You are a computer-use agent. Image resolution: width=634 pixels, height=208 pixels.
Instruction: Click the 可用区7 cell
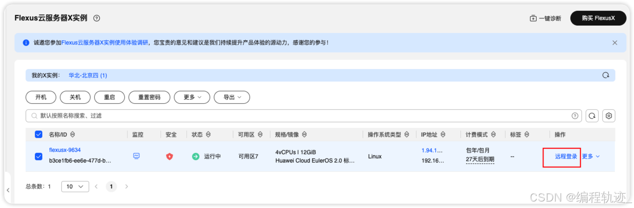click(248, 157)
